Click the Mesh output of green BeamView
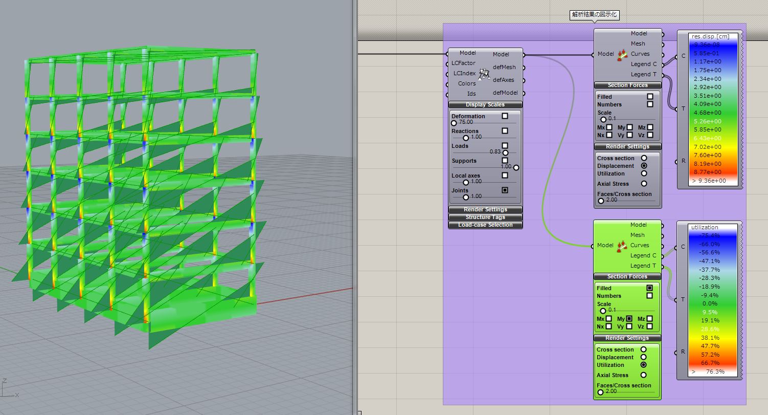Image resolution: width=768 pixels, height=415 pixels. (638, 235)
